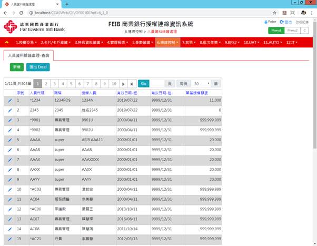Expand menu 3 merchant data dropdown
The height and width of the screenshot is (246, 317).
(x=89, y=43)
